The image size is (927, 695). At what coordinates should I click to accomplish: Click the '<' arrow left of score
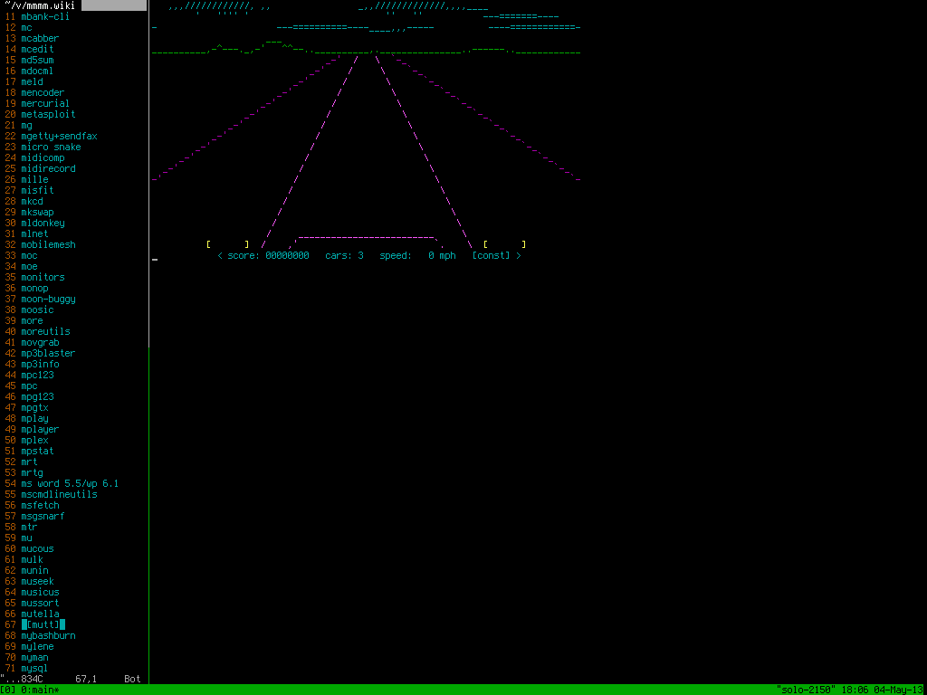[220, 255]
